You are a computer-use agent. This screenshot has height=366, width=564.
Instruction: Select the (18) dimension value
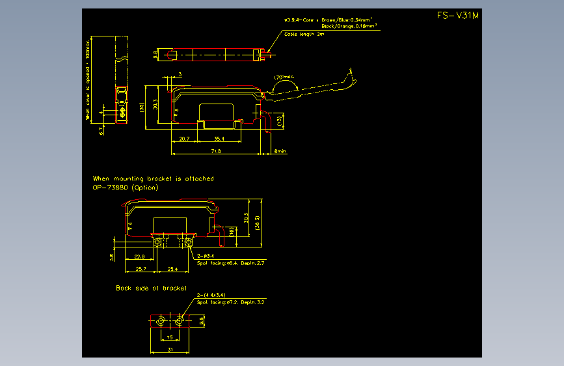pyautogui.click(x=232, y=231)
